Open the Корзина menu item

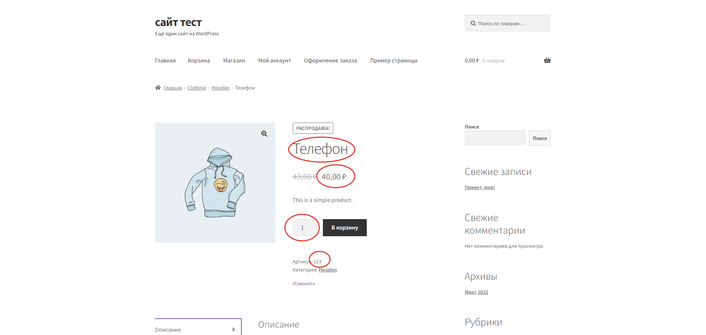(x=199, y=61)
